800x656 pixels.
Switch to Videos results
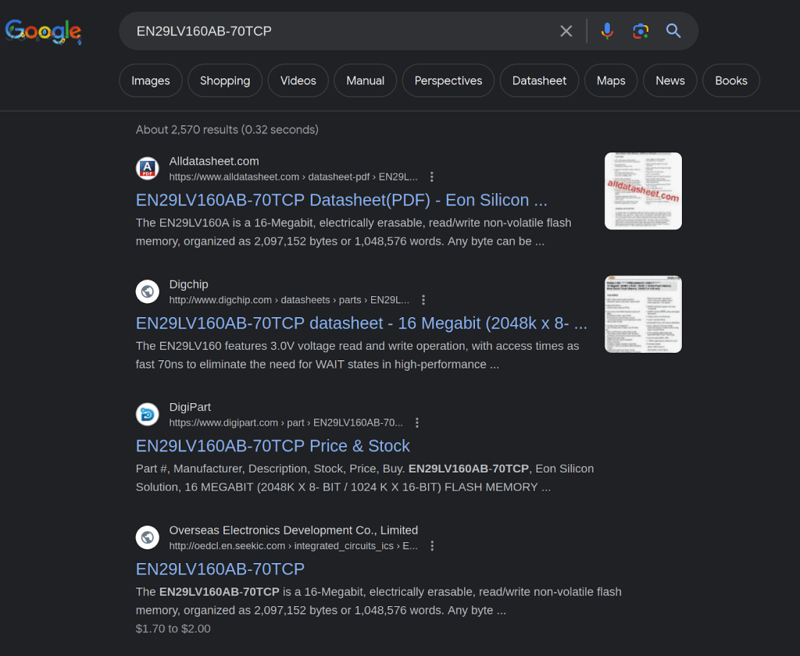click(x=298, y=80)
